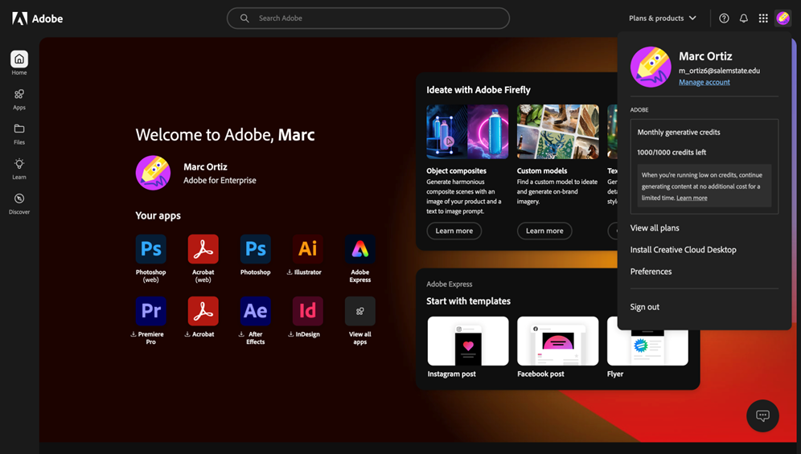Open the Custom models thumbnail
801x454 pixels.
click(x=558, y=132)
